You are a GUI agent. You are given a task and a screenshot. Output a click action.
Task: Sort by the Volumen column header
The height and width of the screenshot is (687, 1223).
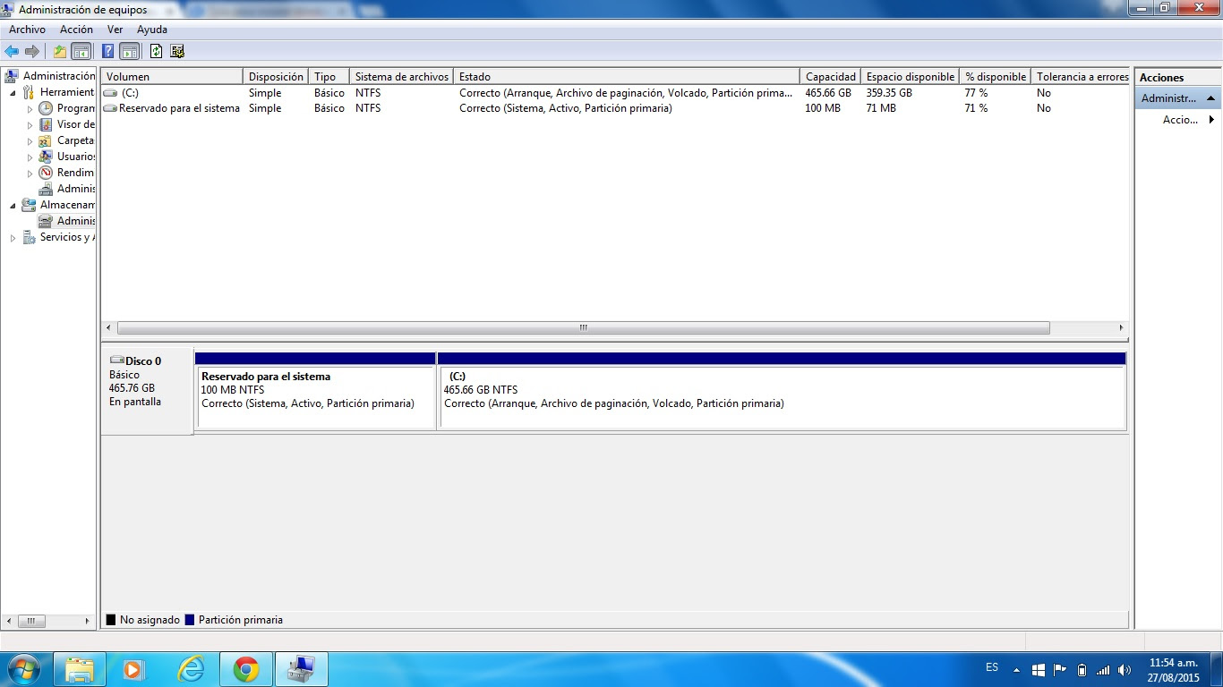point(172,77)
